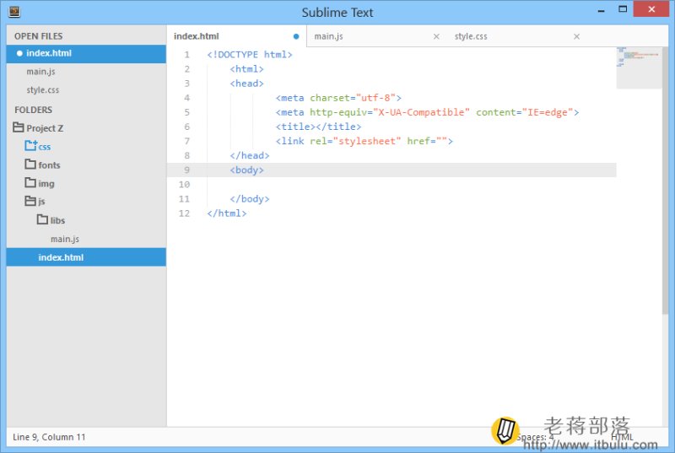Image resolution: width=675 pixels, height=453 pixels.
Task: Click the "X-UA-Compatible" string value
Action: pos(421,112)
